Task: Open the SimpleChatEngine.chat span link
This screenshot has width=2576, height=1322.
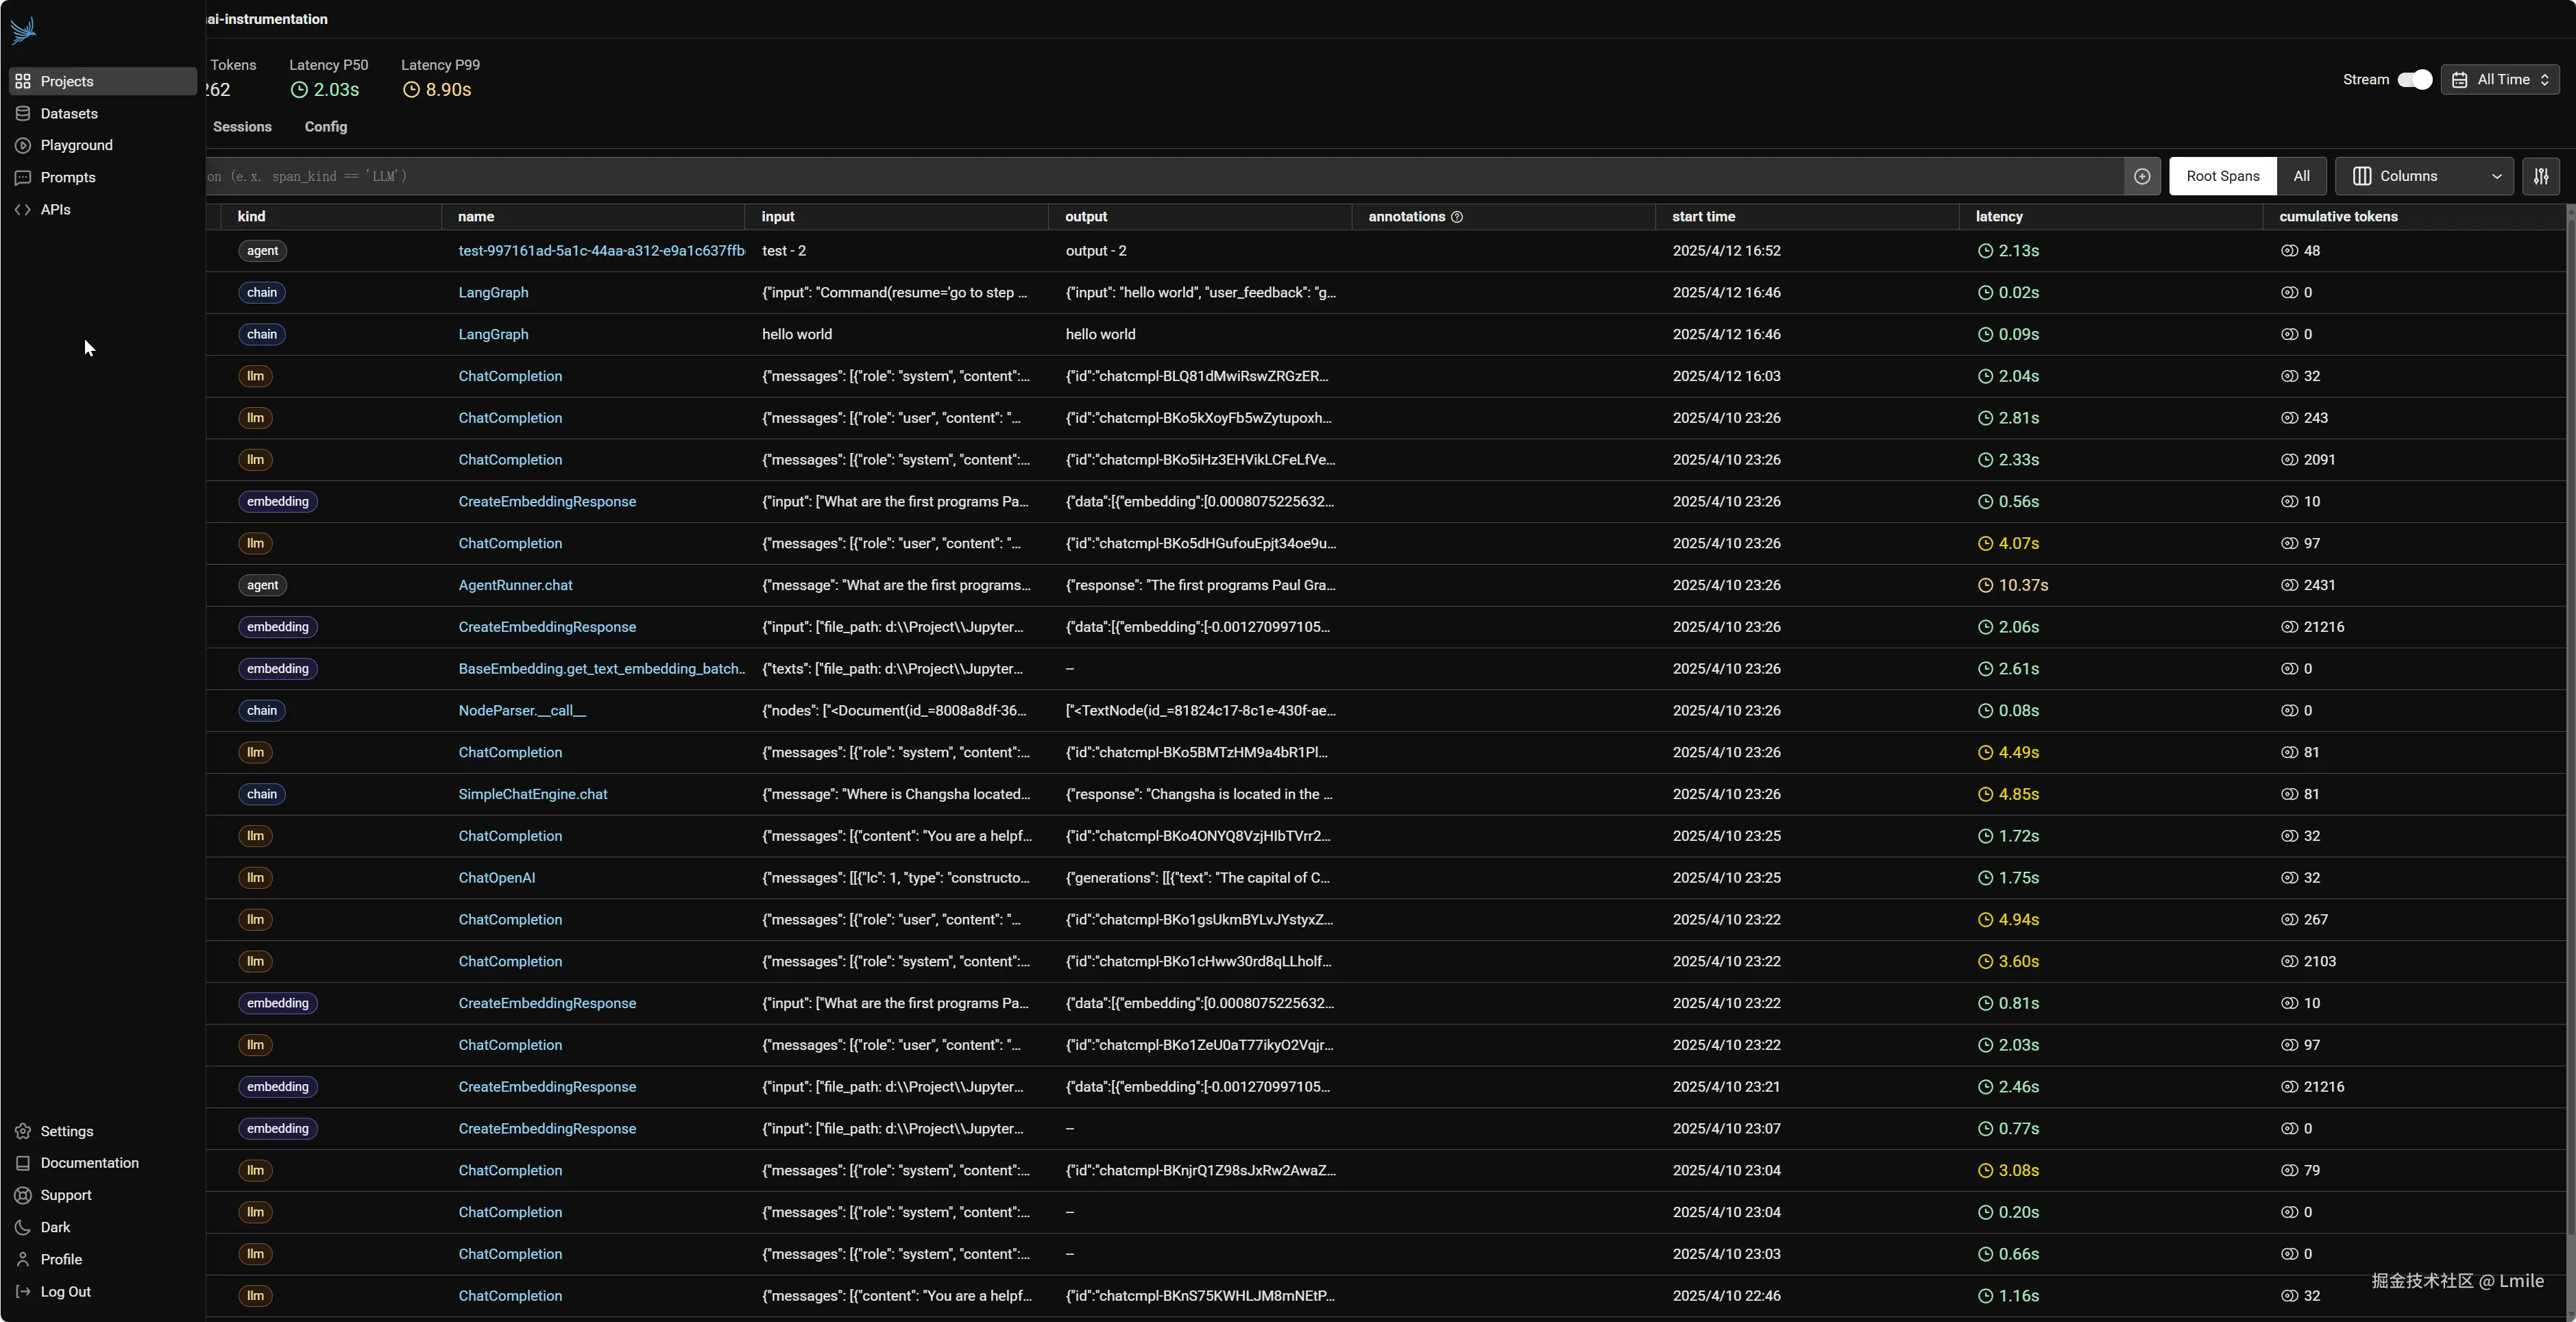Action: (532, 794)
